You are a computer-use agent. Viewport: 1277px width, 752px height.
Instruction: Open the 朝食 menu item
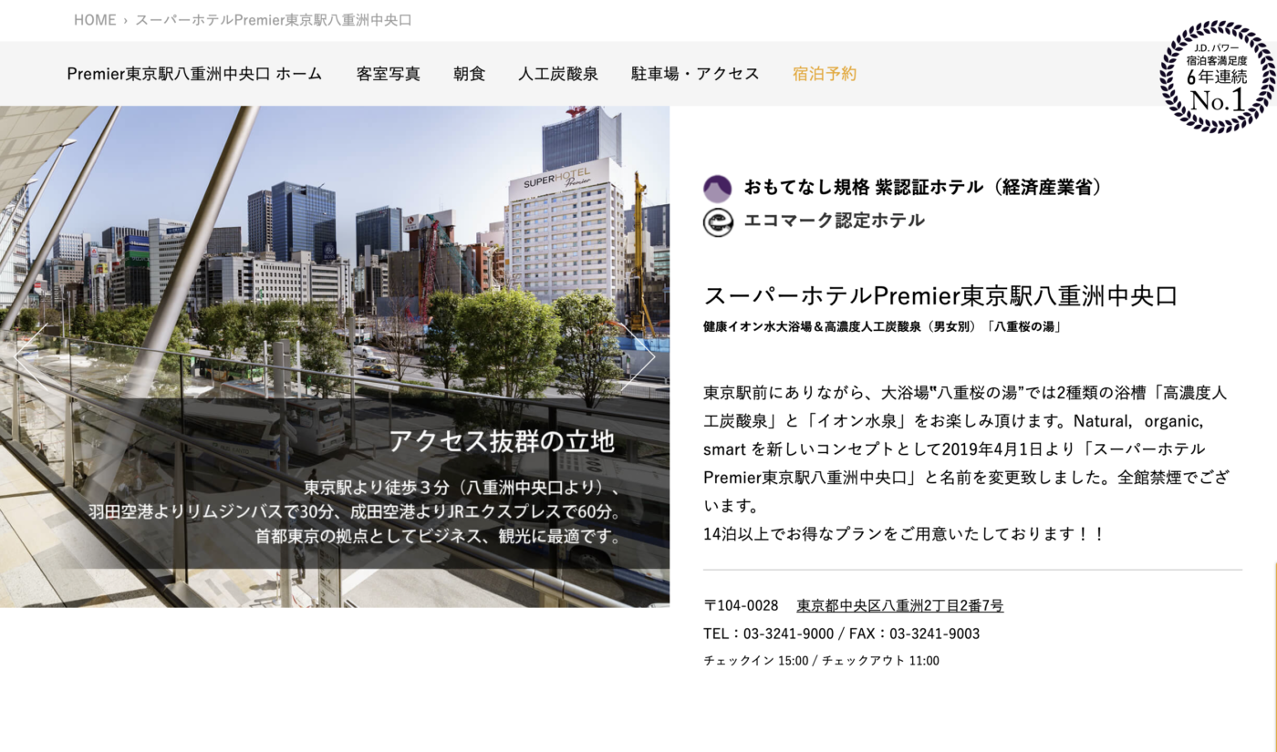[469, 74]
